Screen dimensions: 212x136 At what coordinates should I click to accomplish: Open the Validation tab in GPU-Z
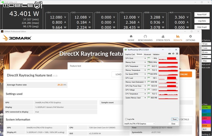(156, 54)
